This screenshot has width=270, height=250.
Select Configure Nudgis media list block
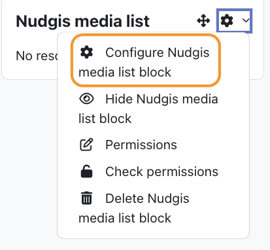click(x=146, y=62)
